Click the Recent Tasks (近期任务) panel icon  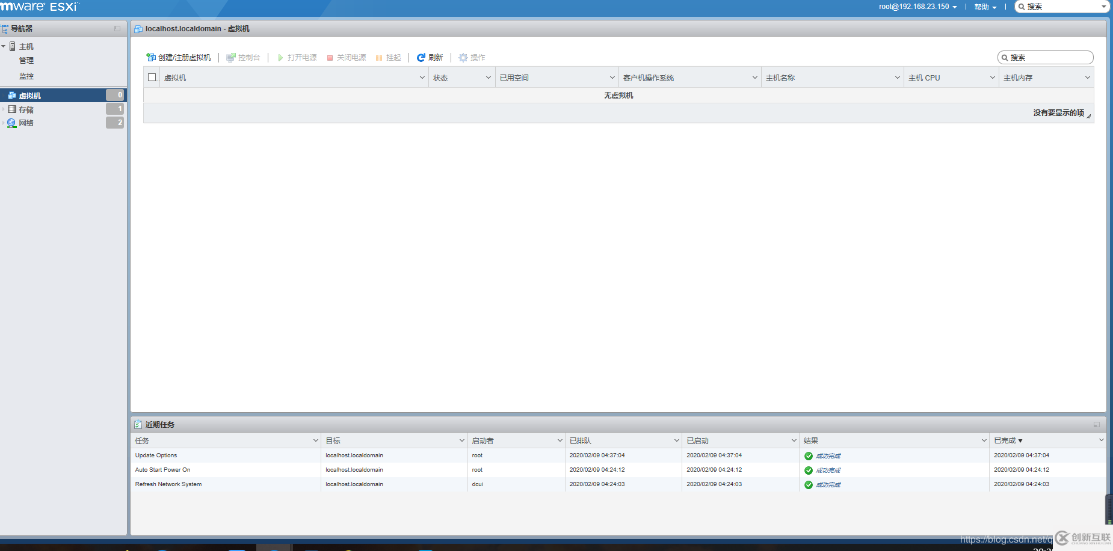point(138,424)
